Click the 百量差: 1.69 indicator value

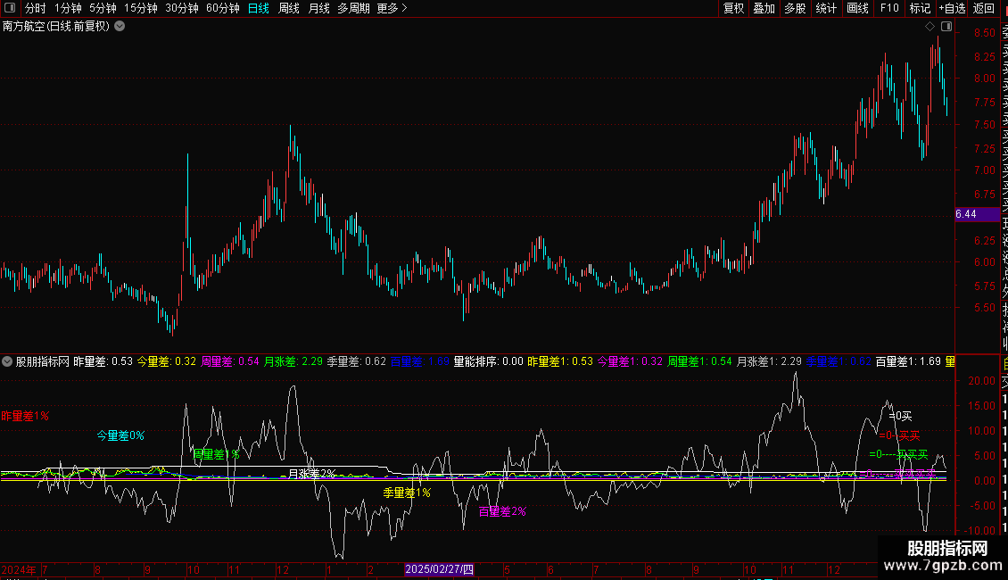[420, 361]
